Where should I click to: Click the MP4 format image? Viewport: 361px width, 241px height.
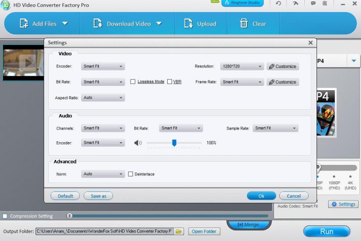point(327,112)
